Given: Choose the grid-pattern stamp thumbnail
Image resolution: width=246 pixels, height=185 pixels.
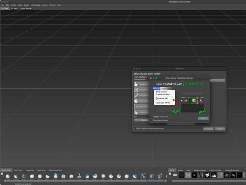Looking at the screenshot, I should click(188, 175).
